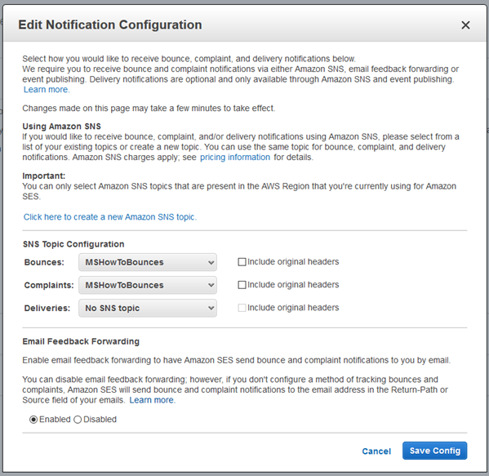
Task: Click the Complaints field label
Action: 49,286
